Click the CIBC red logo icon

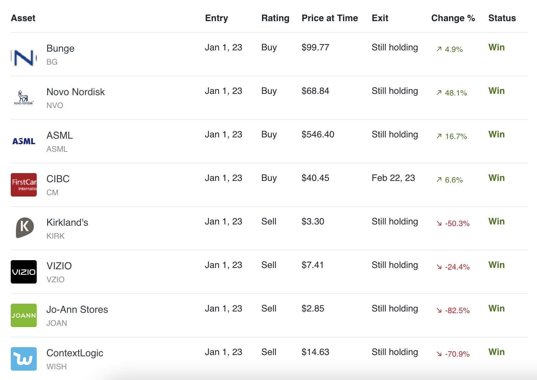(x=24, y=185)
